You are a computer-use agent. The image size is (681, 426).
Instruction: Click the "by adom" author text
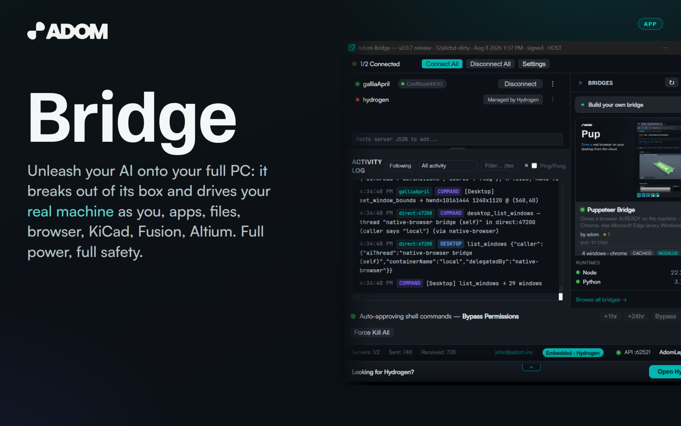[589, 234]
